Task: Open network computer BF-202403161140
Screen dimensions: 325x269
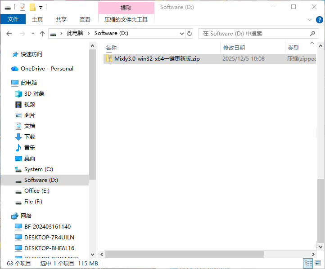Action: [47, 227]
